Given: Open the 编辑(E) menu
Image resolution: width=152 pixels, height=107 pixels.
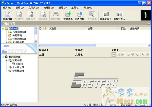Looking at the screenshot, I should point(20,8).
